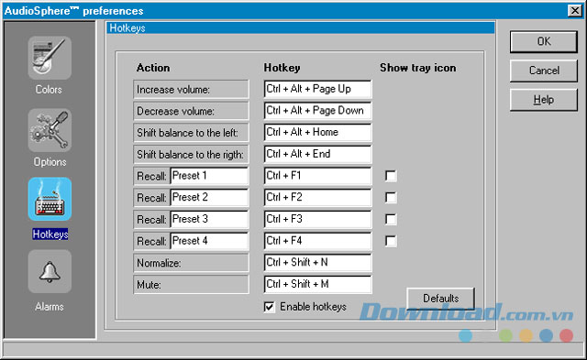Click the Hotkeys keyboard icon

coord(50,199)
